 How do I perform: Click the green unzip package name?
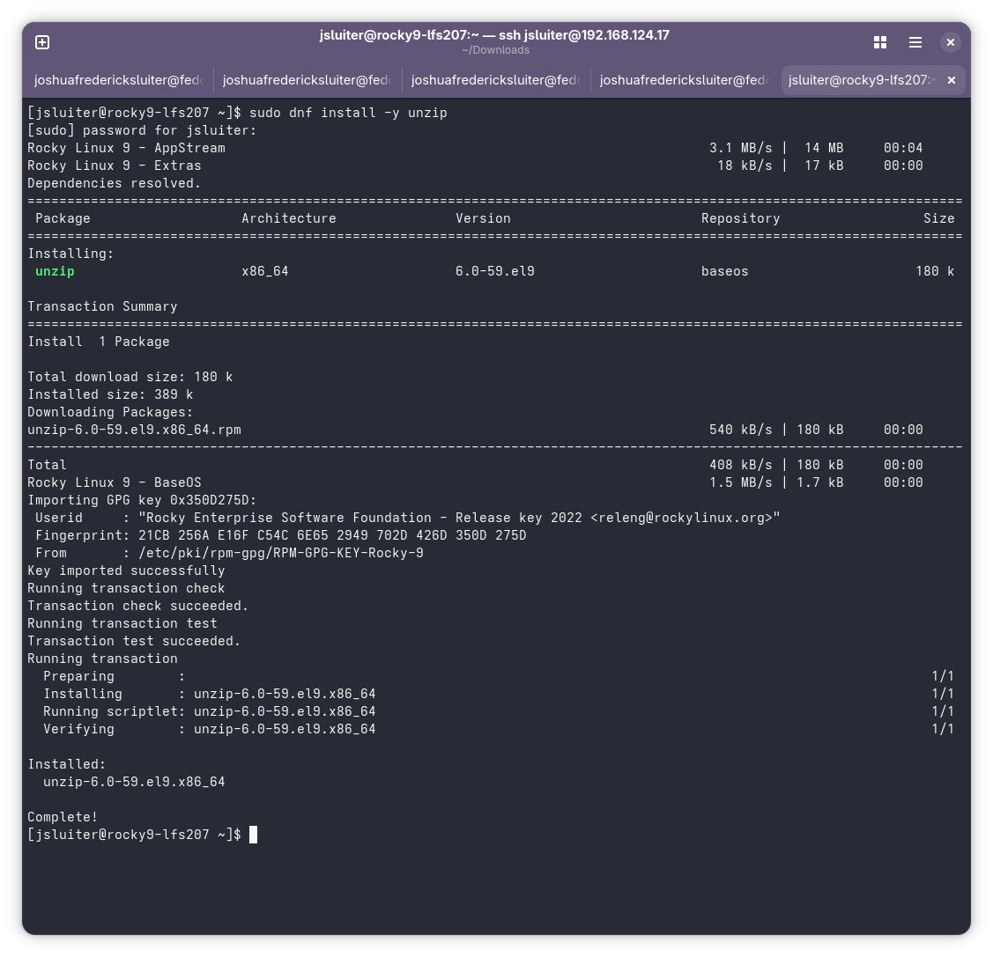pyautogui.click(x=55, y=271)
